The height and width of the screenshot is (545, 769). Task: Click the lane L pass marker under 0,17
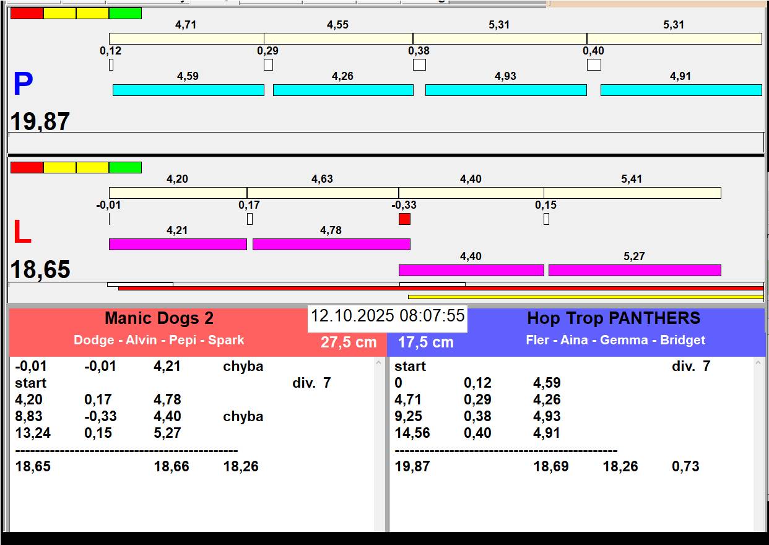250,219
